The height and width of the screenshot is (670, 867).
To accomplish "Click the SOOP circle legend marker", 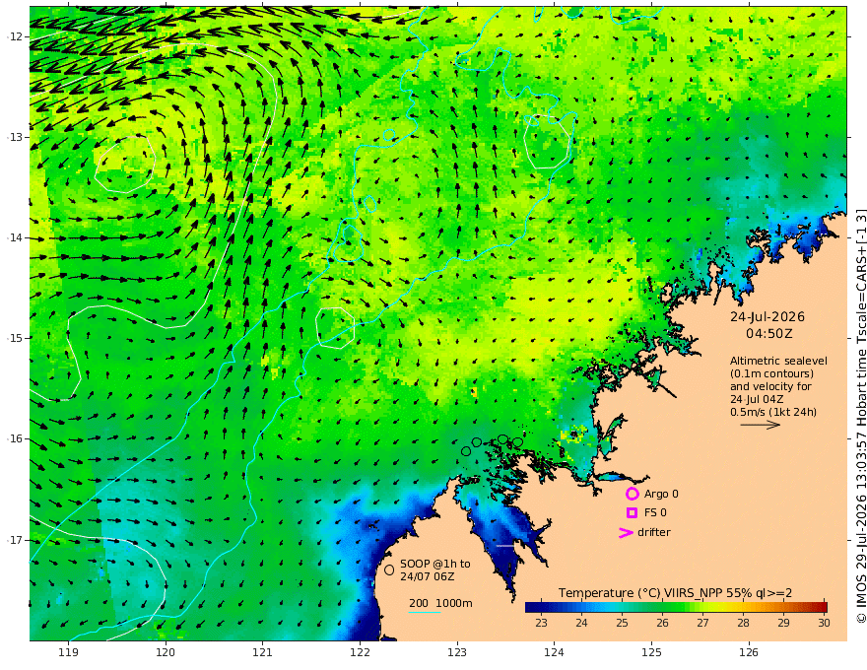I will pos(389,569).
